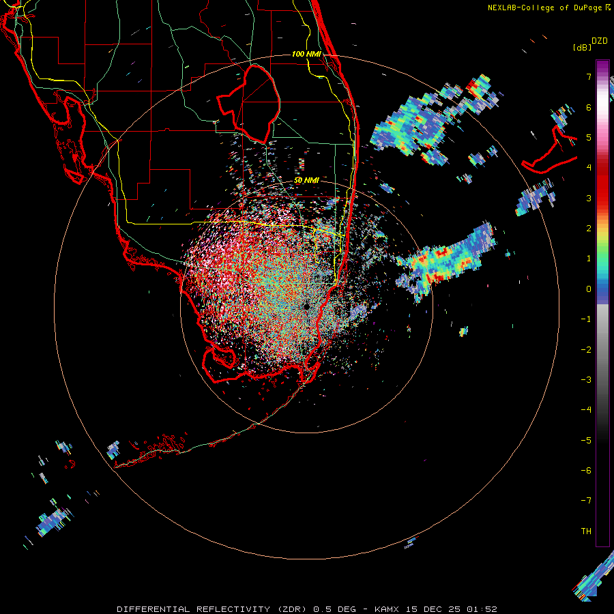Viewport: 614px width, 614px height.
Task: Click the -7 value on the color scale
Action: (x=586, y=501)
